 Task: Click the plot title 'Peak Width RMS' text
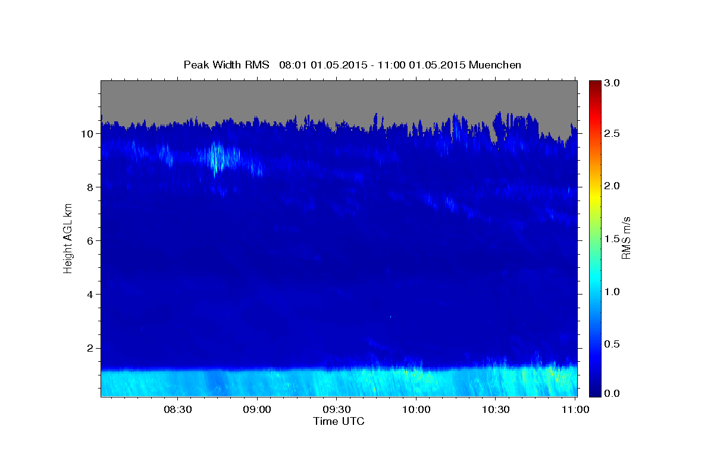point(226,65)
